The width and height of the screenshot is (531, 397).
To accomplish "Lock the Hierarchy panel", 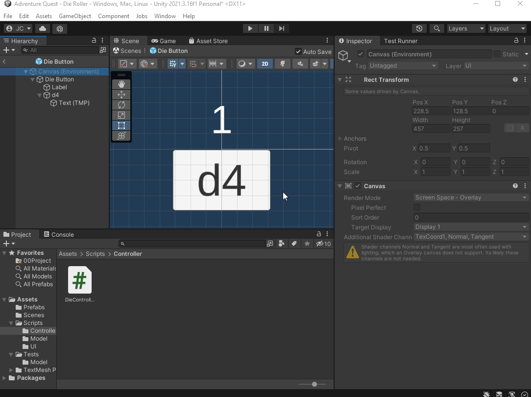I will pyautogui.click(x=94, y=41).
